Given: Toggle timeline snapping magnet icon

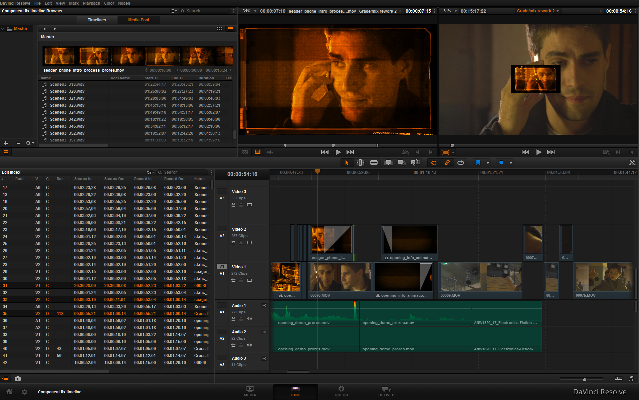Looking at the screenshot, I should [434, 163].
